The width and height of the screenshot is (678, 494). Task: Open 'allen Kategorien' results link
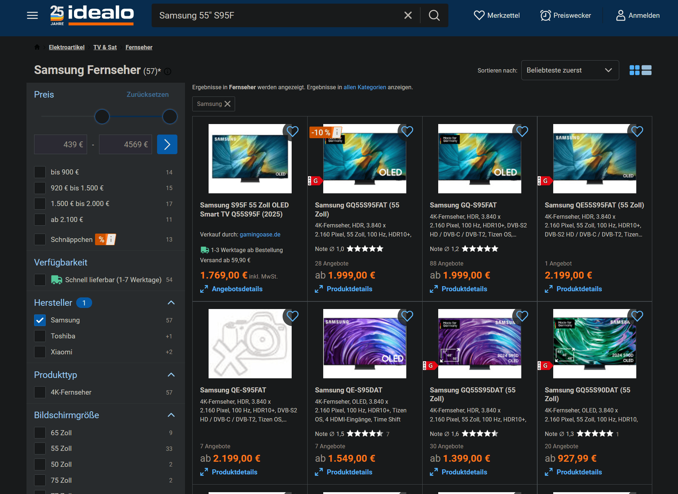click(x=365, y=87)
